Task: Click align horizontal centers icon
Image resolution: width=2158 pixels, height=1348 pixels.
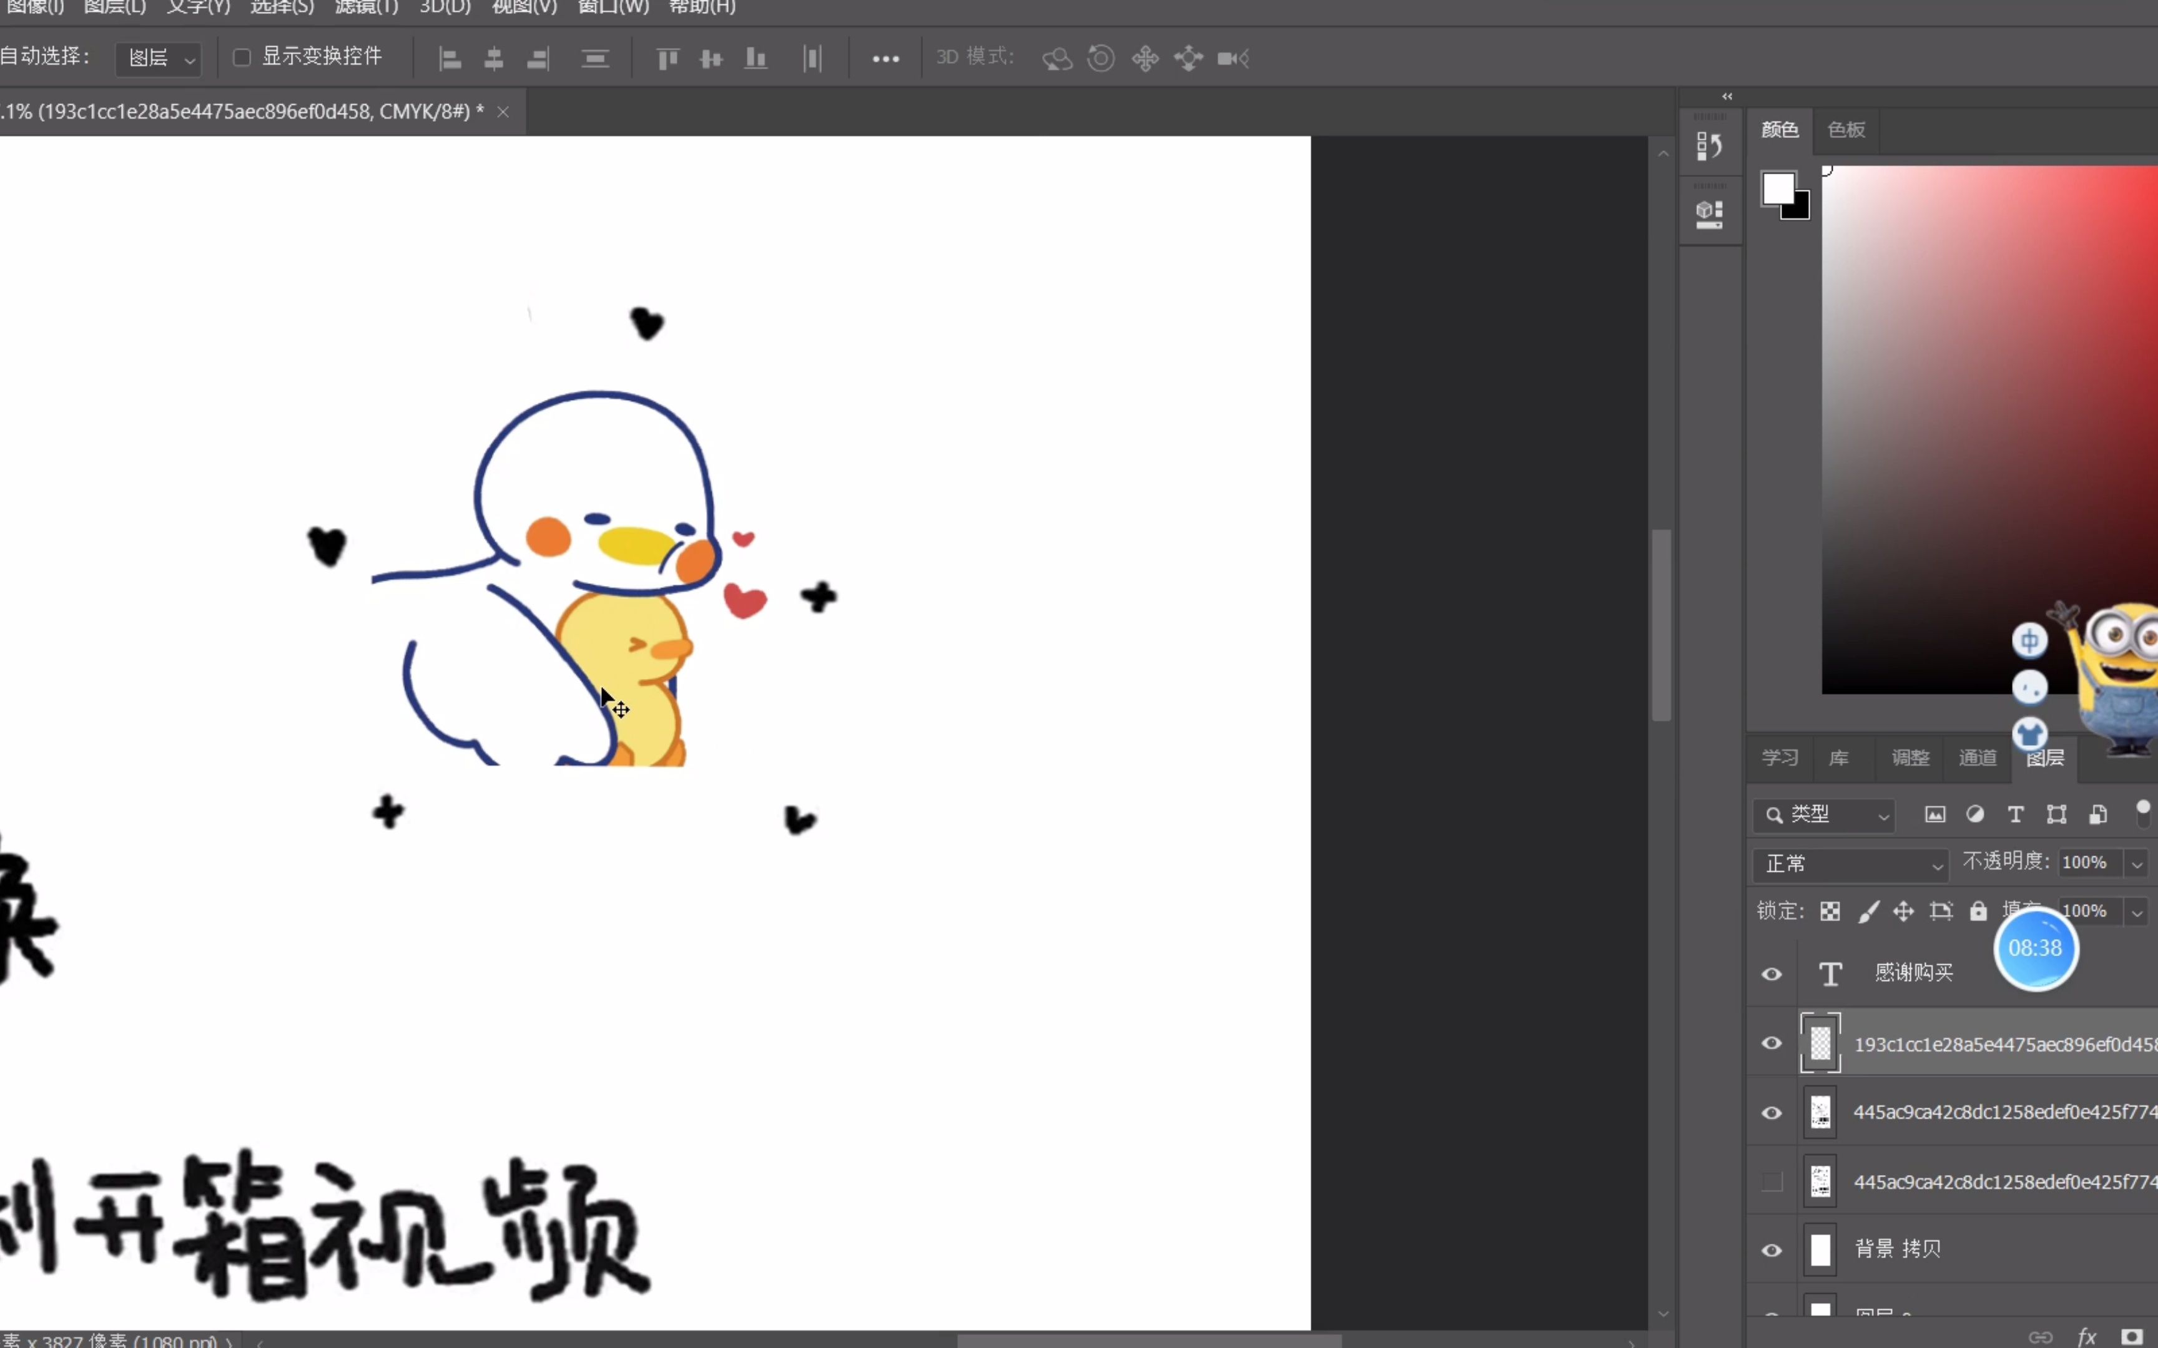Action: 493,59
